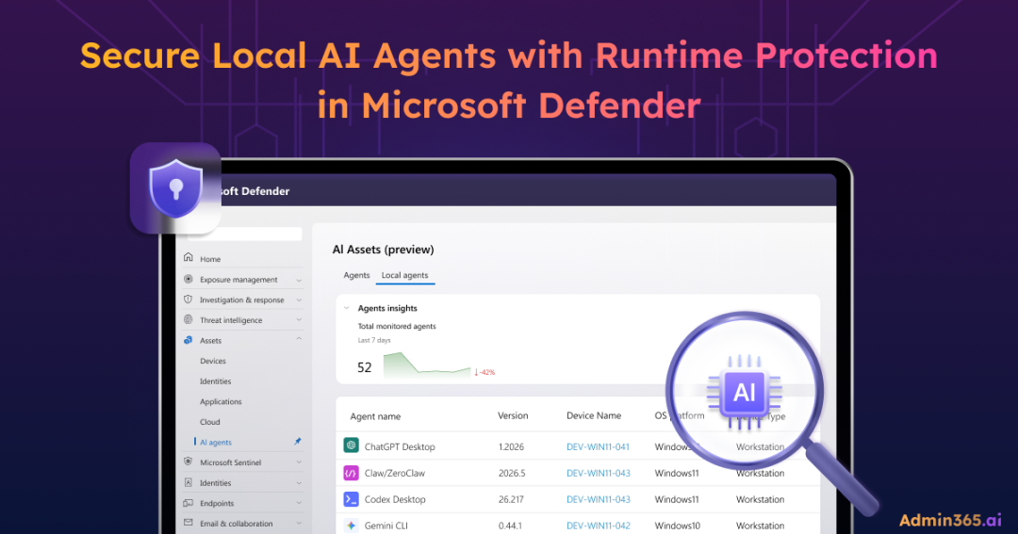
Task: Click version value 26.217
Action: point(511,499)
